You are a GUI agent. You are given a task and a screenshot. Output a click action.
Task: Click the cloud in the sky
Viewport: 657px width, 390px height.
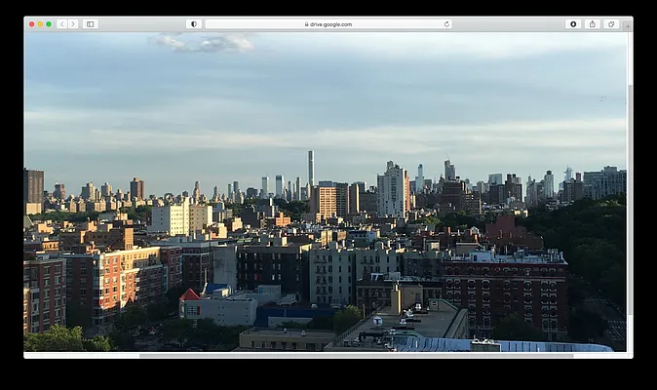click(x=207, y=43)
